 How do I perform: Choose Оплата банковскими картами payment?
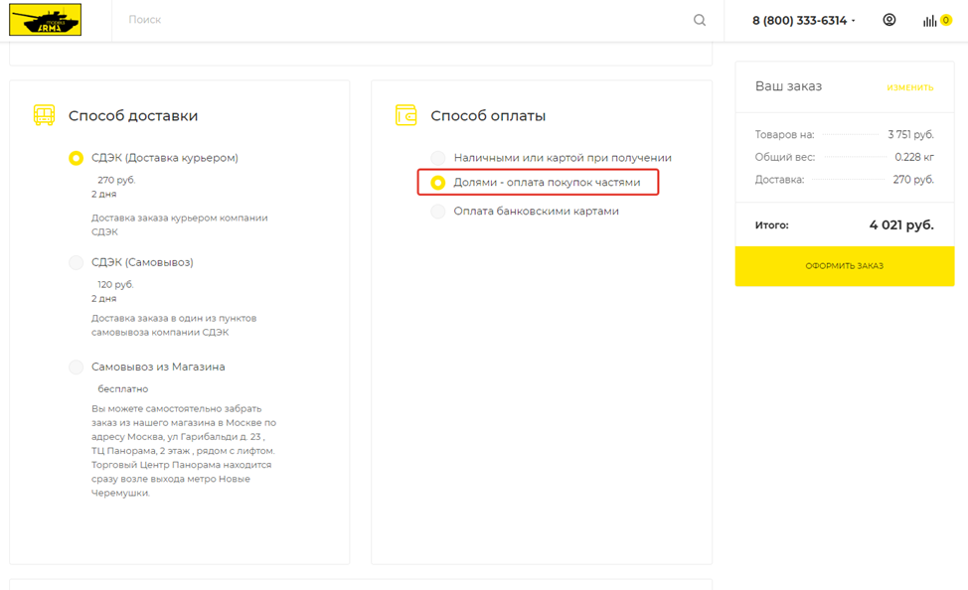(x=438, y=211)
